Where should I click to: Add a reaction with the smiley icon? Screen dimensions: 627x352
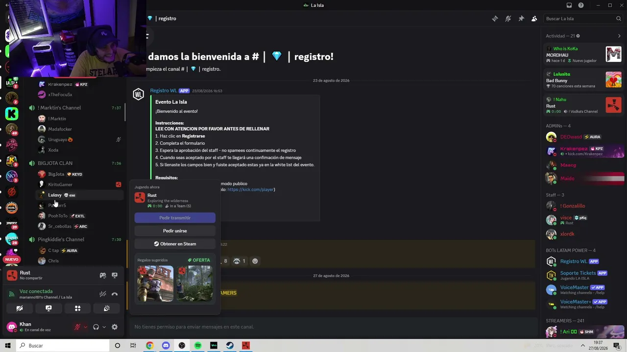(255, 261)
